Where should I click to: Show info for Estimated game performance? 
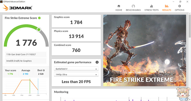coord(97,62)
